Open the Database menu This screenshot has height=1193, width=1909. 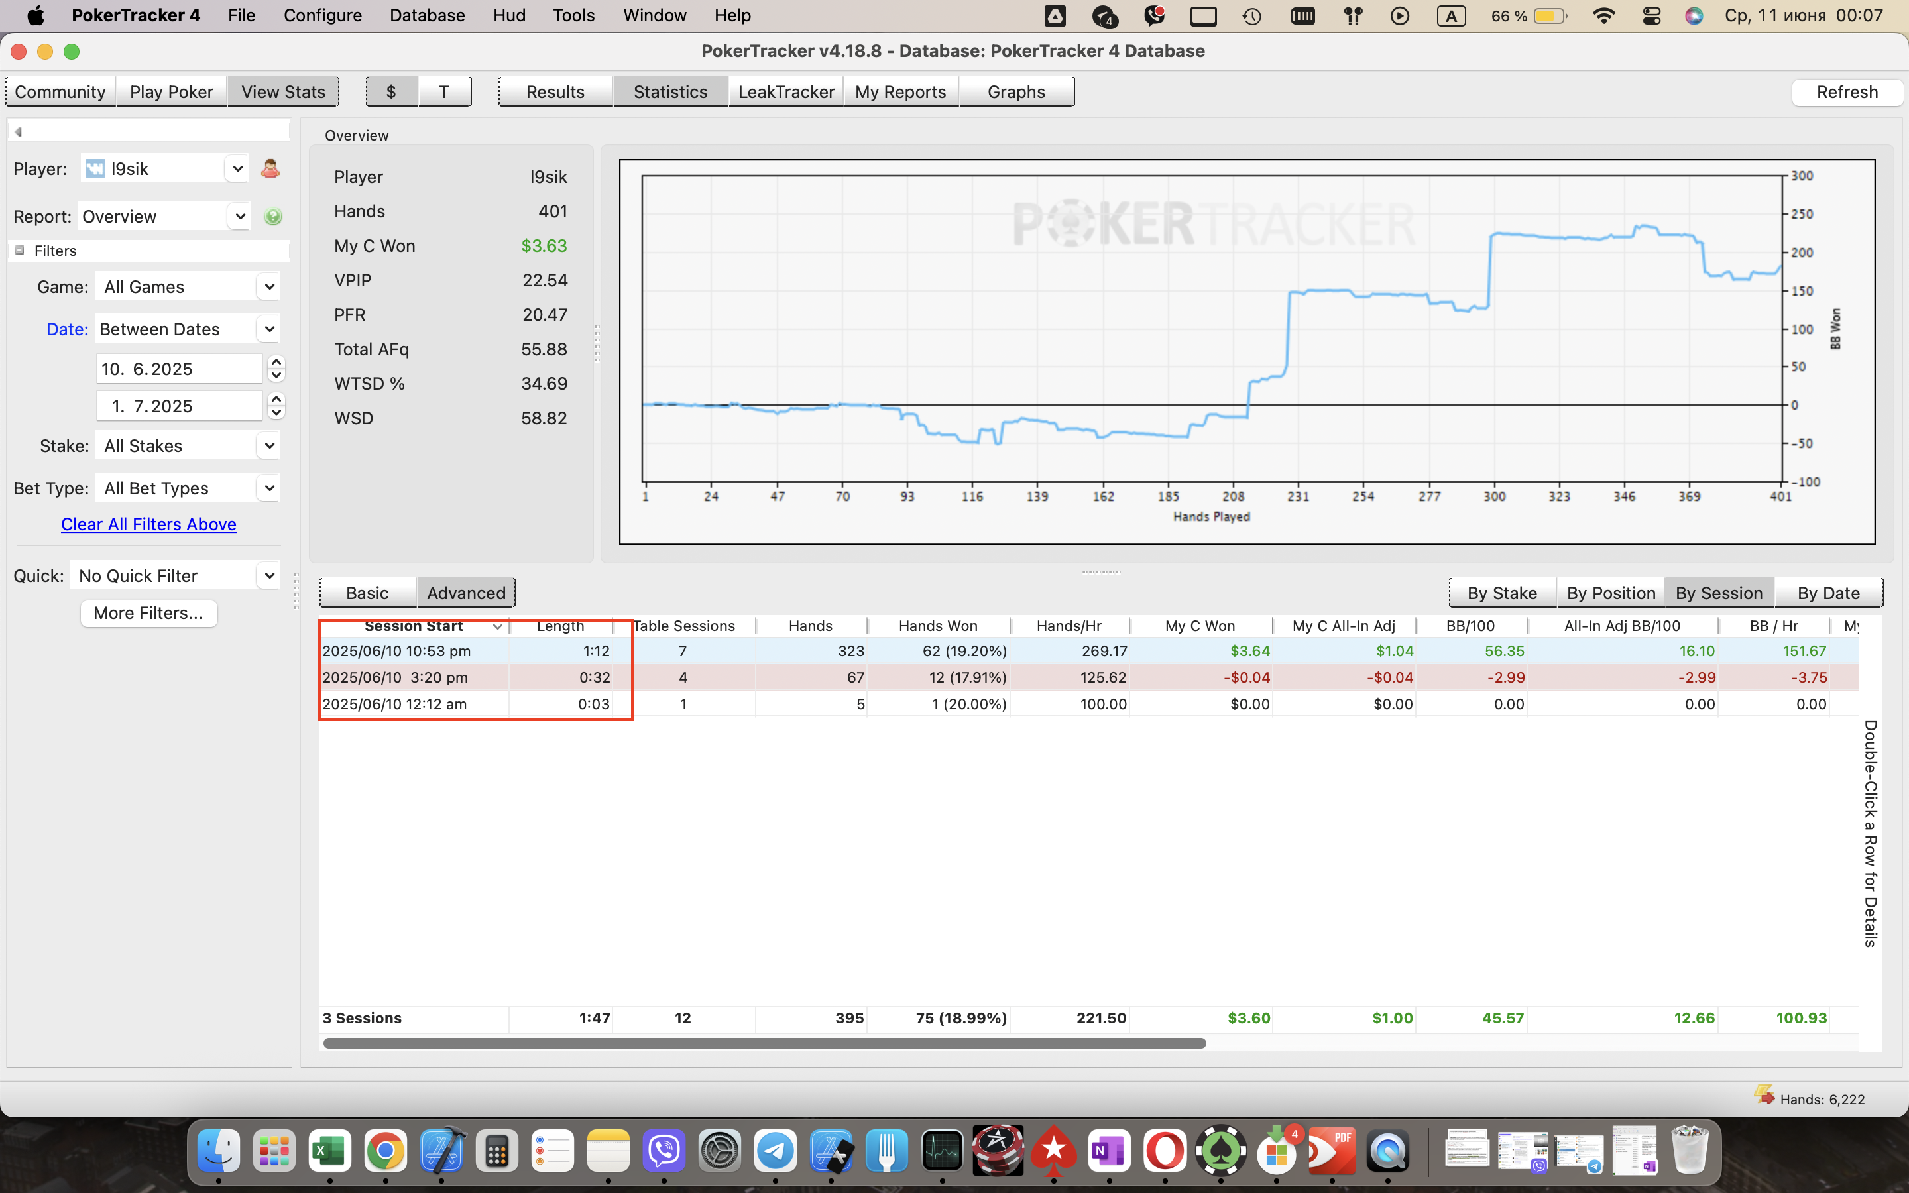427,15
